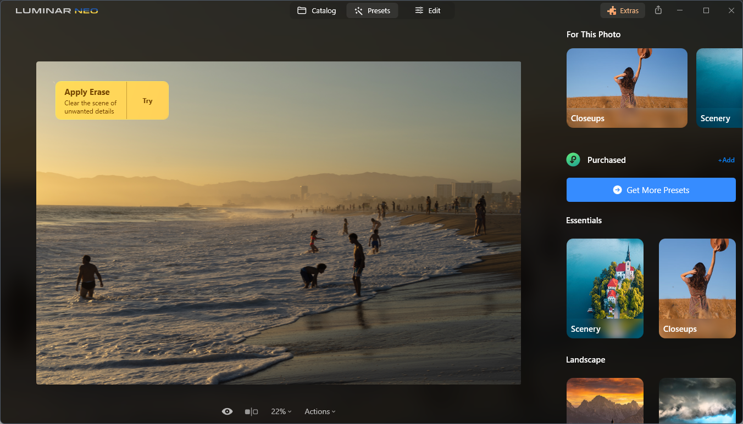Click the Luminar Neo logo
This screenshot has width=743, height=424.
pos(57,10)
